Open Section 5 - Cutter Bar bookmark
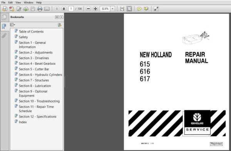Screen dimensions: 231x151 (x=34, y=69)
